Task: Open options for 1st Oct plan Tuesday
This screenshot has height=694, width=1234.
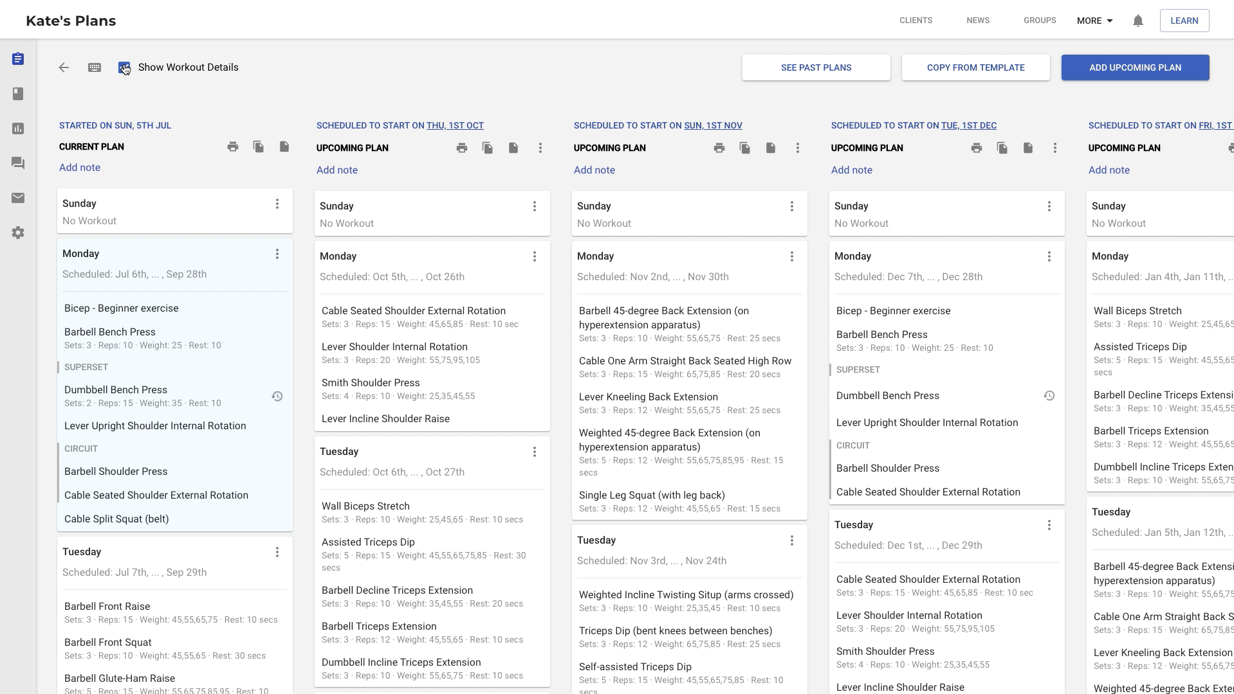Action: (x=534, y=452)
